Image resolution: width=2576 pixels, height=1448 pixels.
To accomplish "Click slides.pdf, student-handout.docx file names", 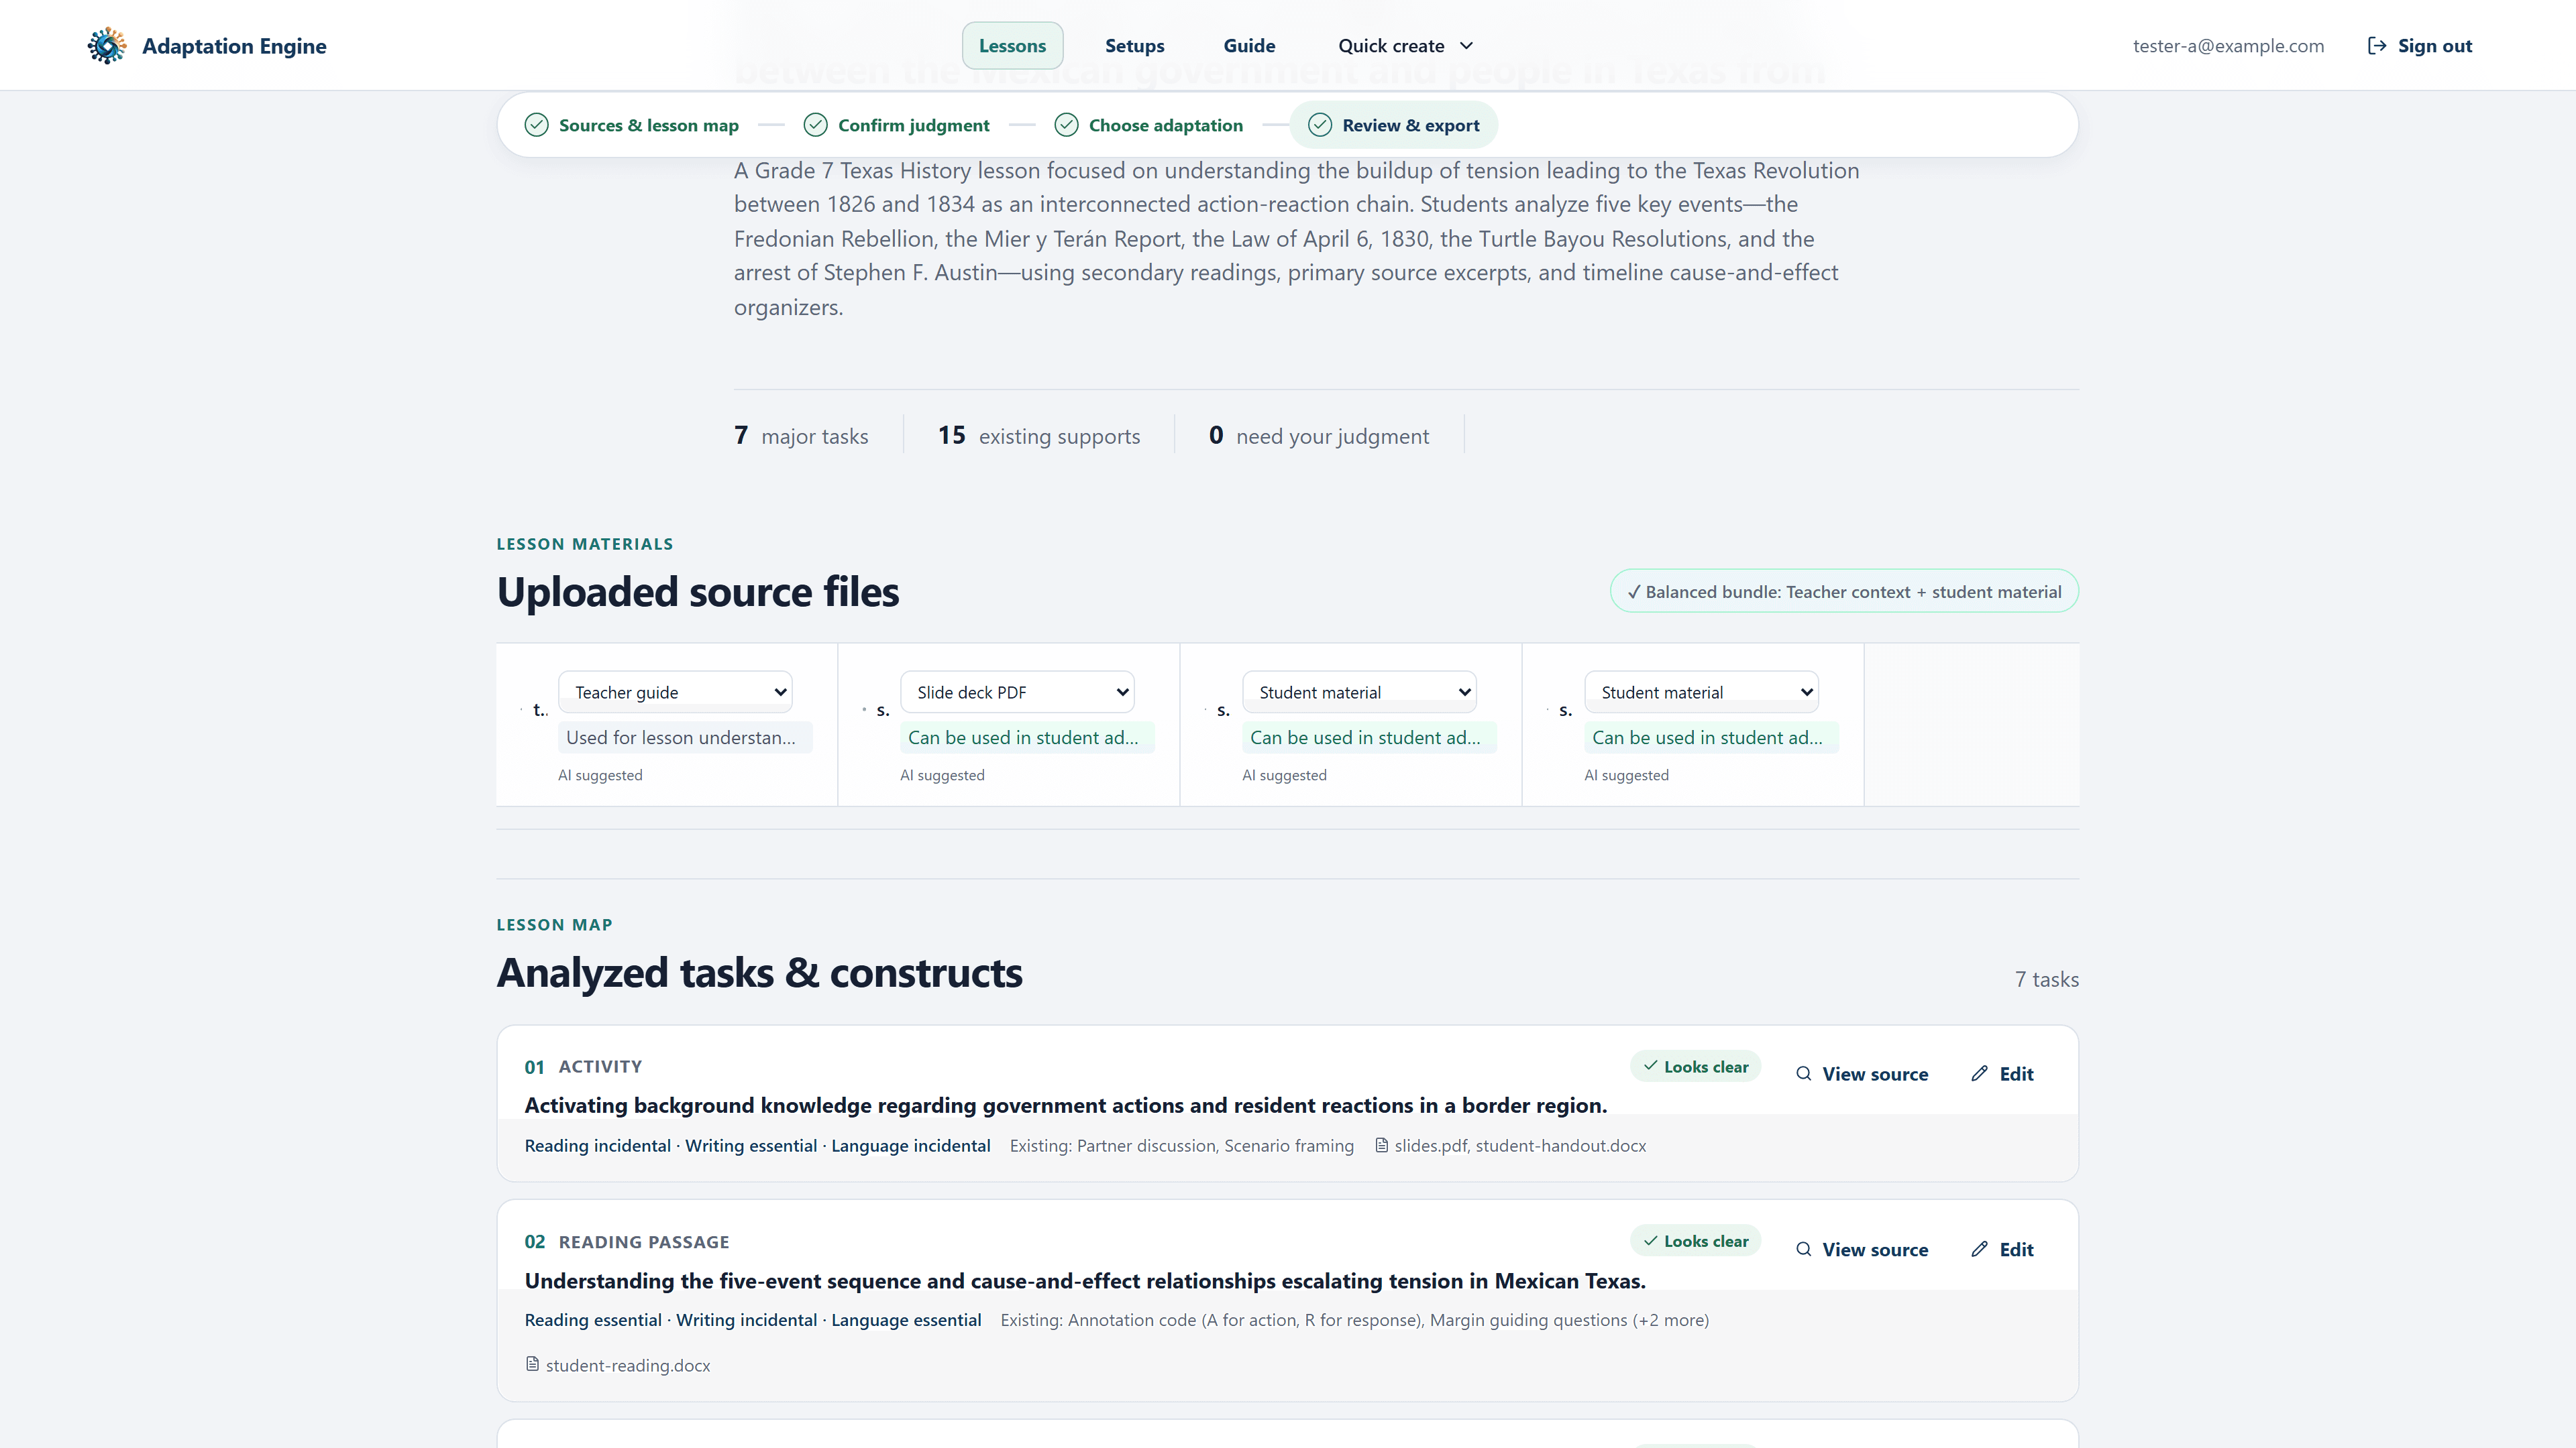I will [1520, 1145].
